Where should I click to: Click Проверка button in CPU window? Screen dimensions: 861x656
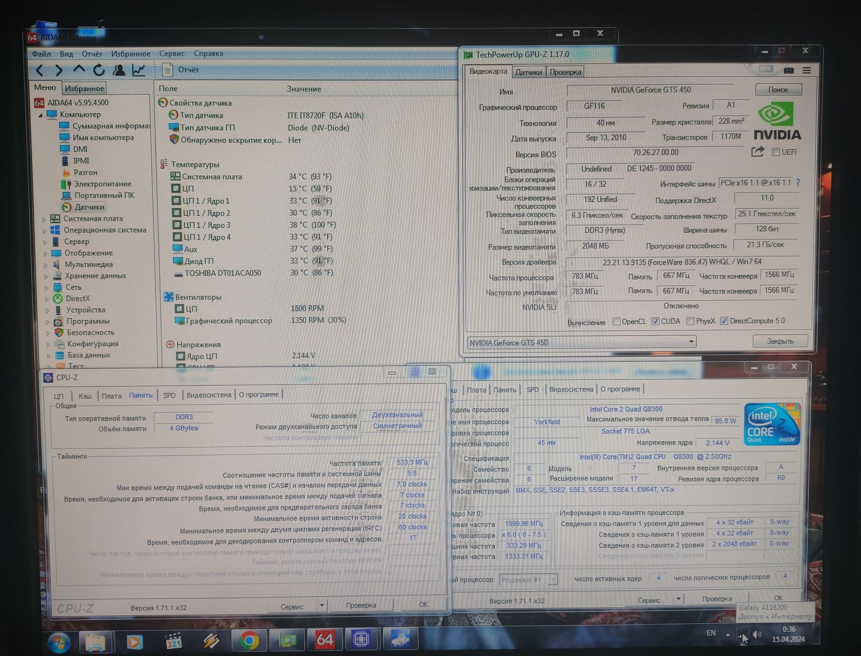[x=717, y=599]
